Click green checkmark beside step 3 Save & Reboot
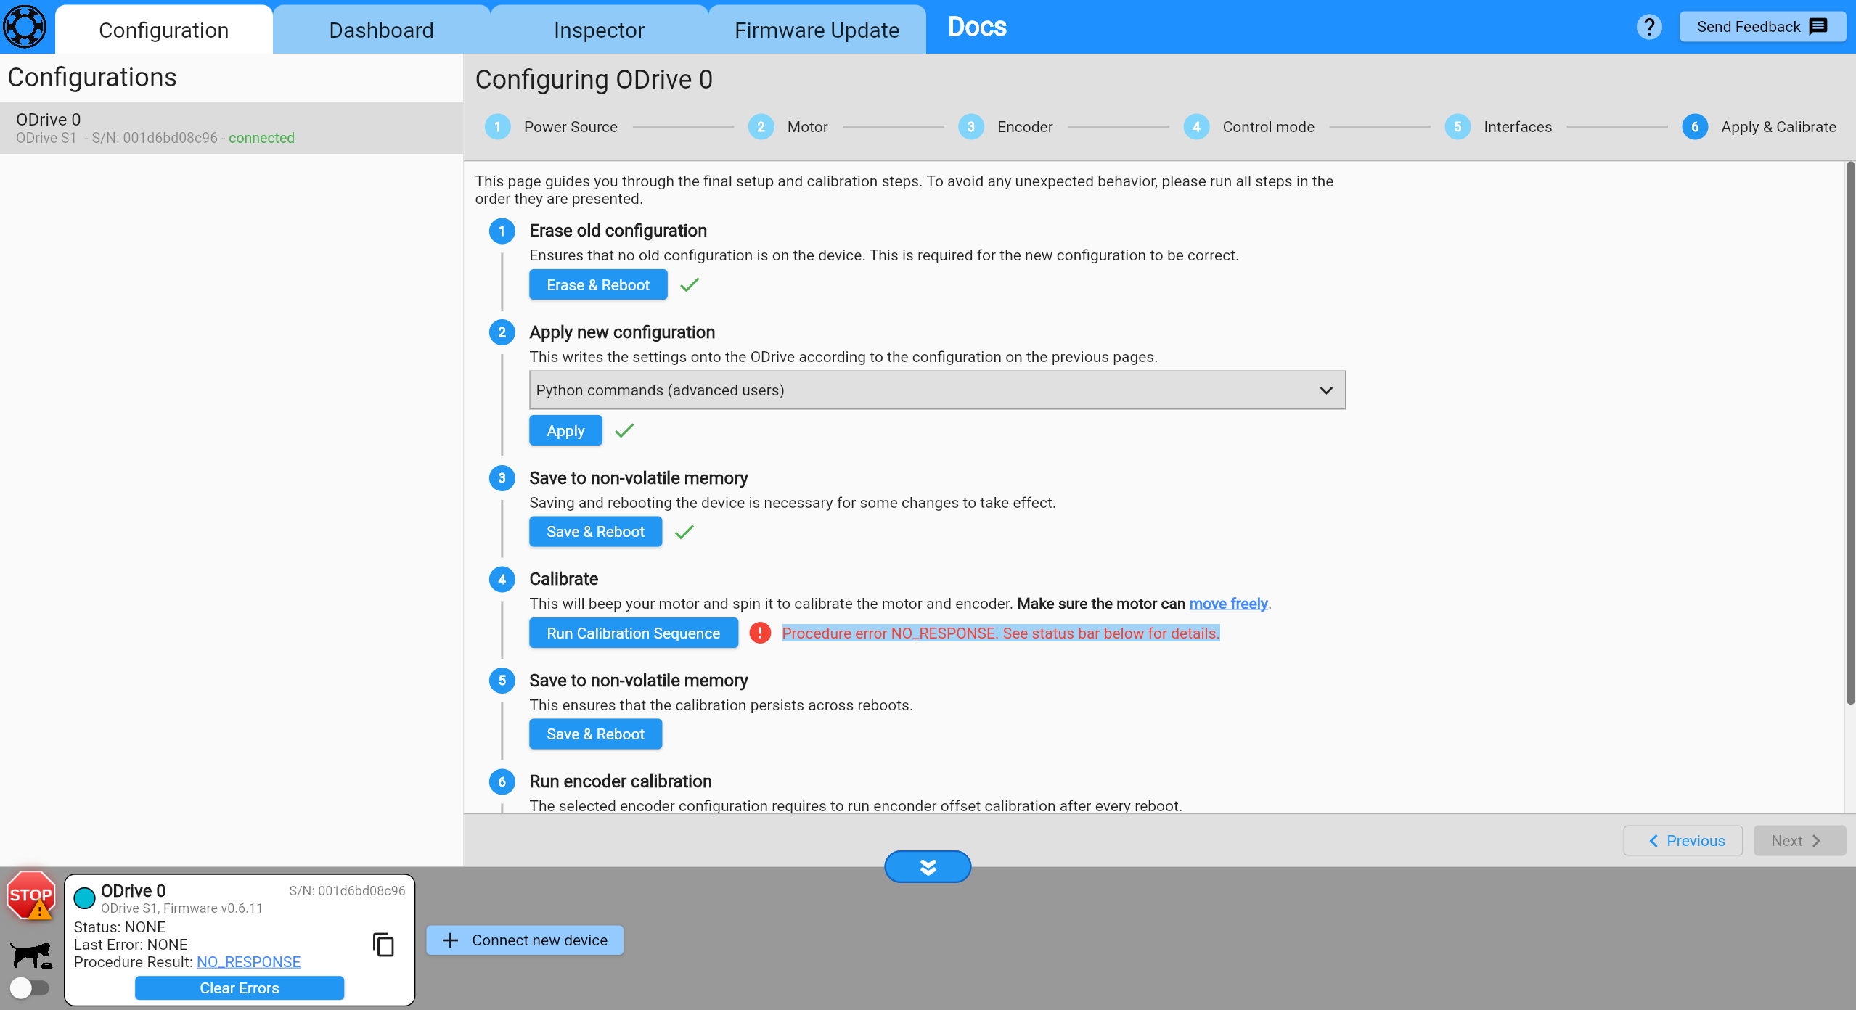The image size is (1856, 1010). (x=684, y=532)
